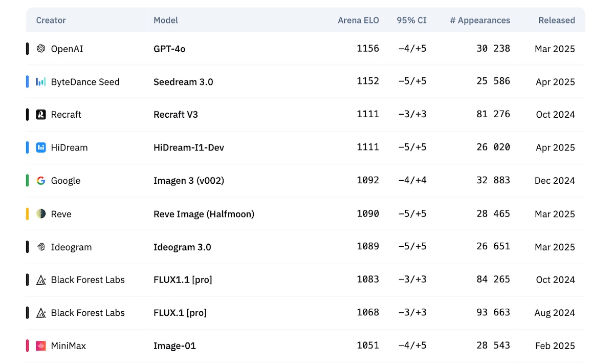Sort by the Arena ELO column header
The width and height of the screenshot is (614, 363).
(x=358, y=20)
